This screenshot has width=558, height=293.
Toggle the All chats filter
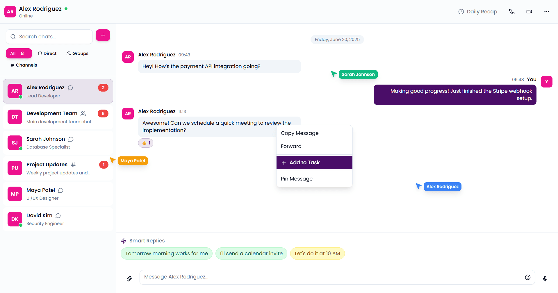tap(19, 53)
